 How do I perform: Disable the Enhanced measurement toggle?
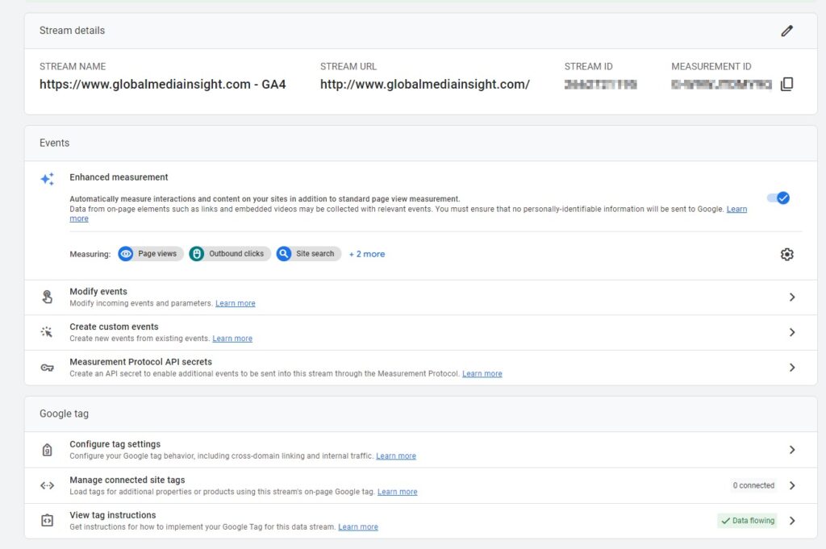[x=777, y=197]
